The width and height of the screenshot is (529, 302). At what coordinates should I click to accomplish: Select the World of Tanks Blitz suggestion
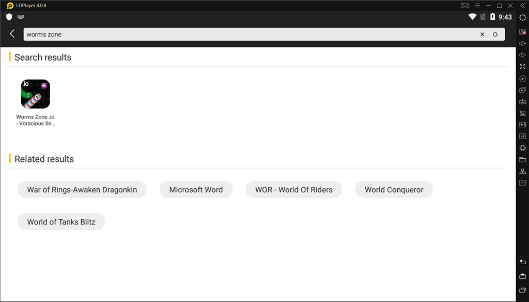(61, 222)
